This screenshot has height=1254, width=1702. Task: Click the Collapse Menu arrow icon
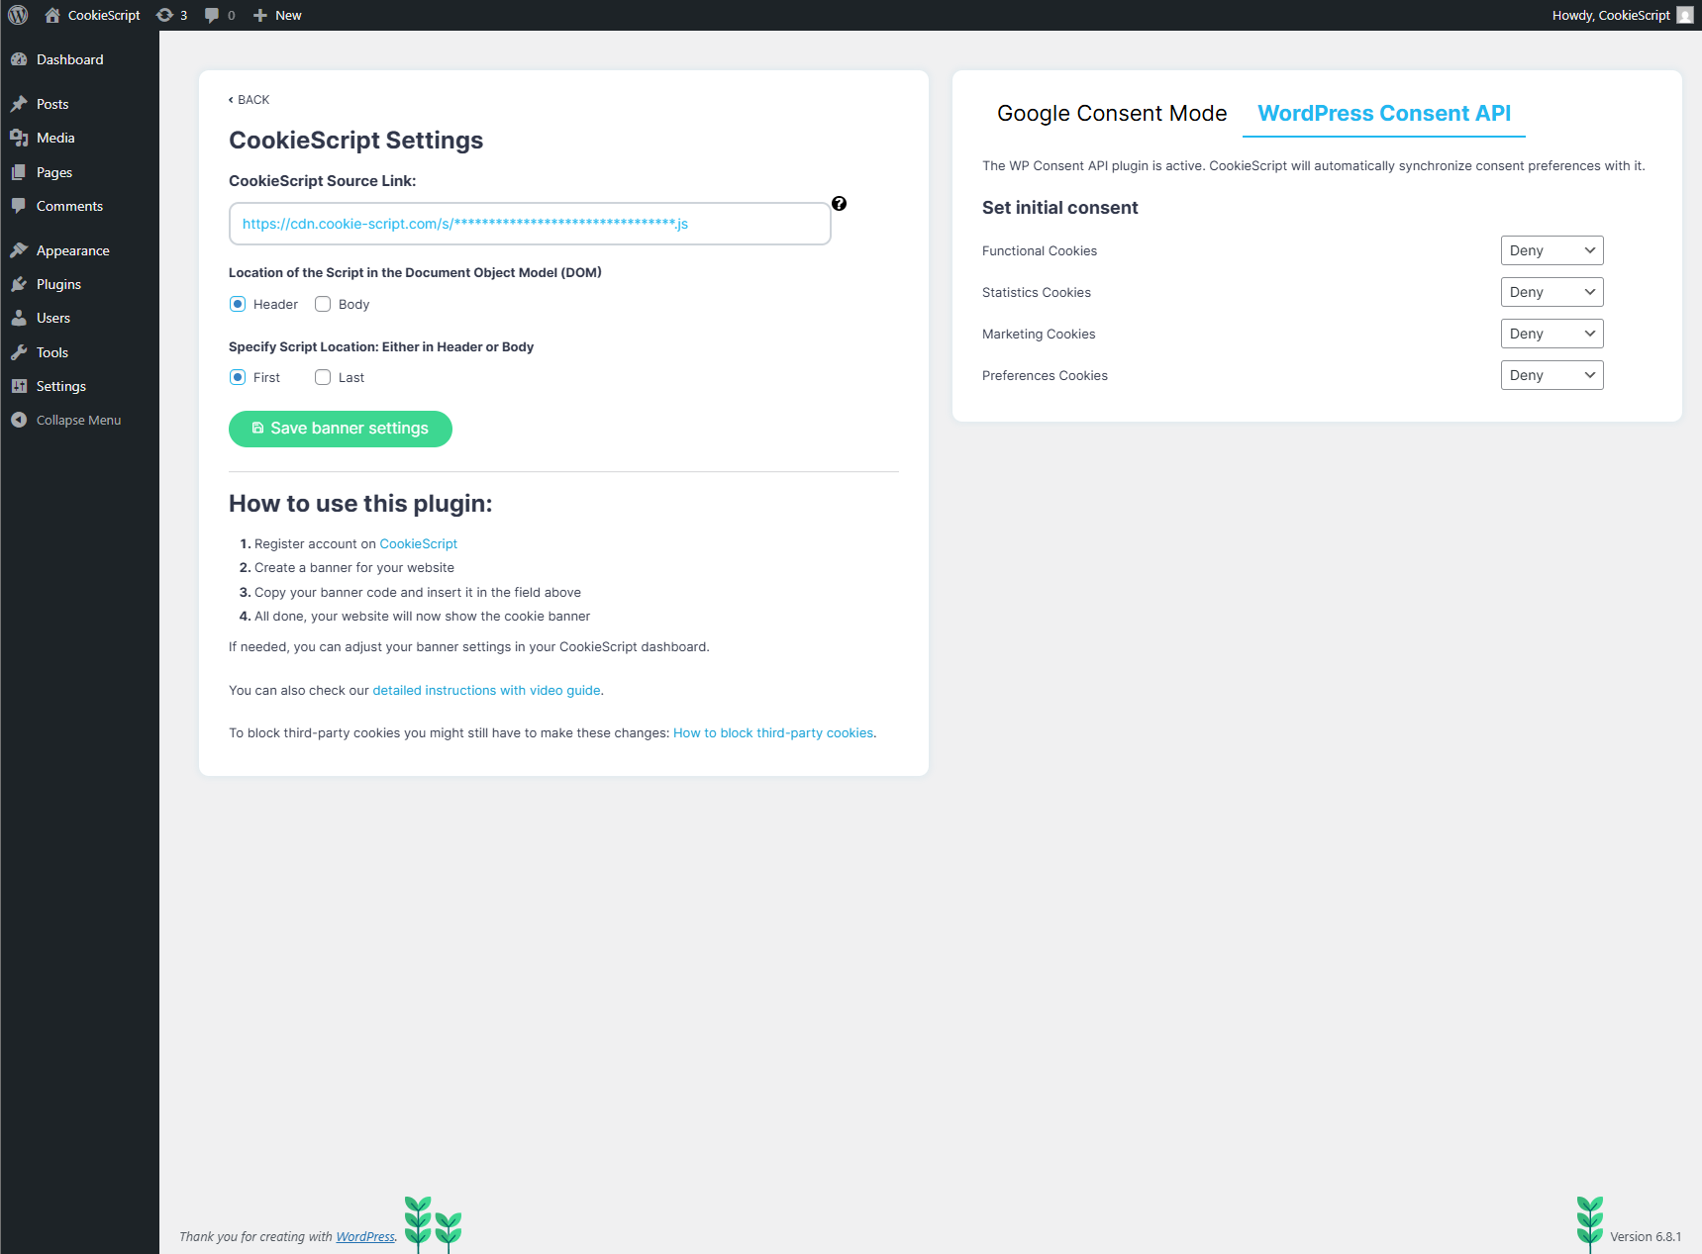click(x=19, y=420)
